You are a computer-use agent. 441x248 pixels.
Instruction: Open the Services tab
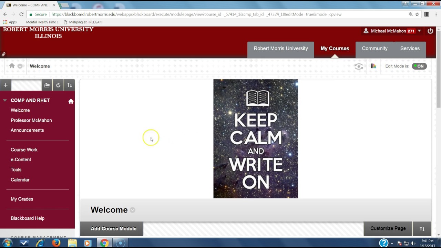coord(410,49)
